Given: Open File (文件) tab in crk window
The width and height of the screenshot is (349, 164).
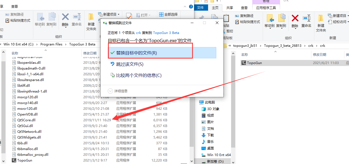Looking at the screenshot, I should [201, 8].
